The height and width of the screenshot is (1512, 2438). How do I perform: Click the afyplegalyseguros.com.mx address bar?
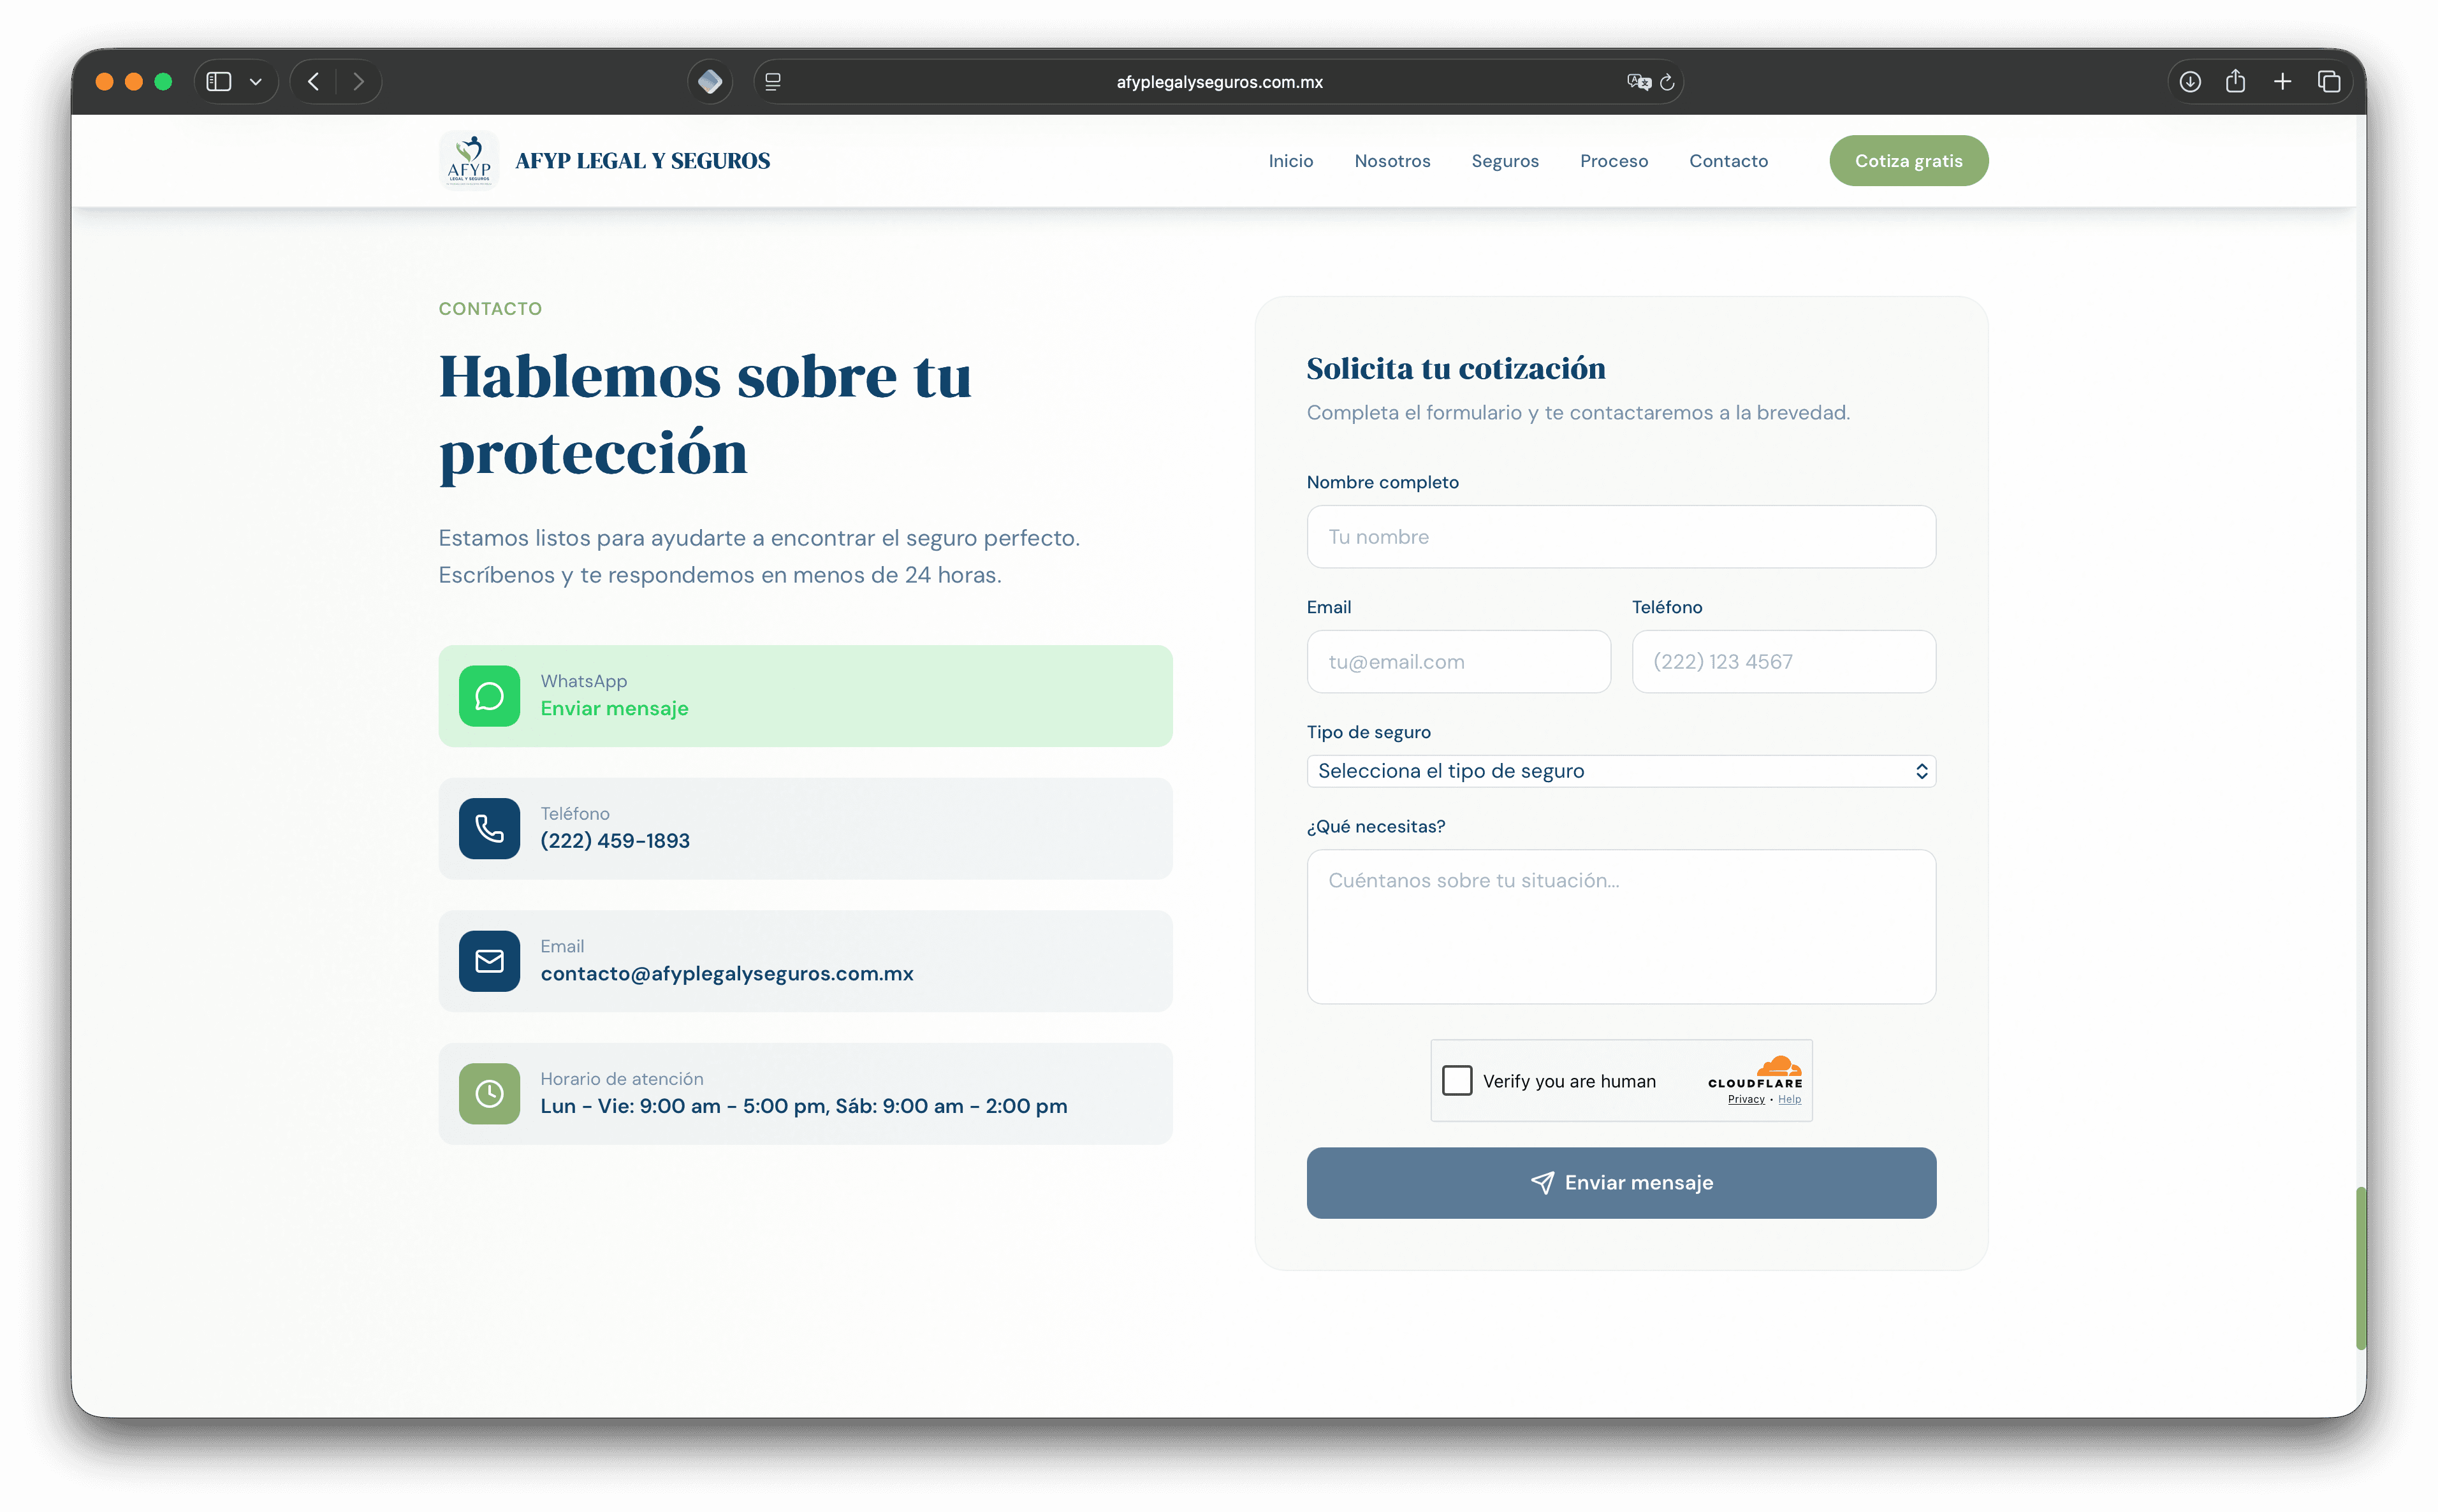pos(1219,82)
